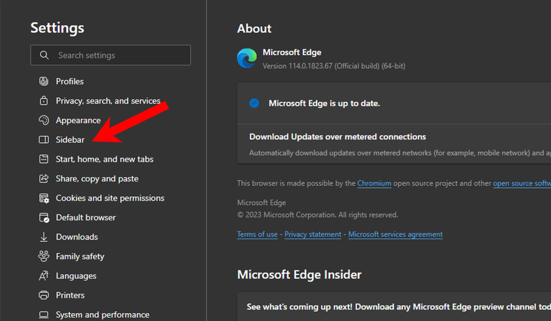Click the Microsoft Edge logo under About

click(x=247, y=58)
